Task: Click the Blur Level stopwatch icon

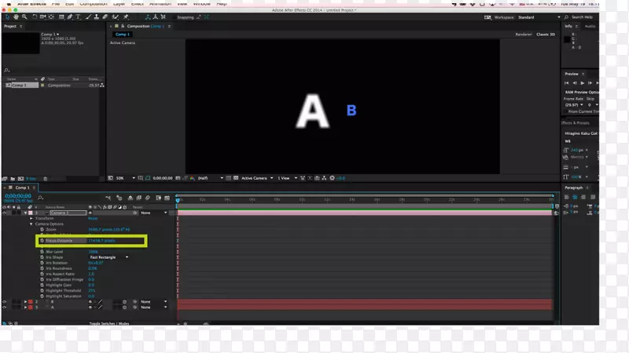Action: pyautogui.click(x=42, y=252)
